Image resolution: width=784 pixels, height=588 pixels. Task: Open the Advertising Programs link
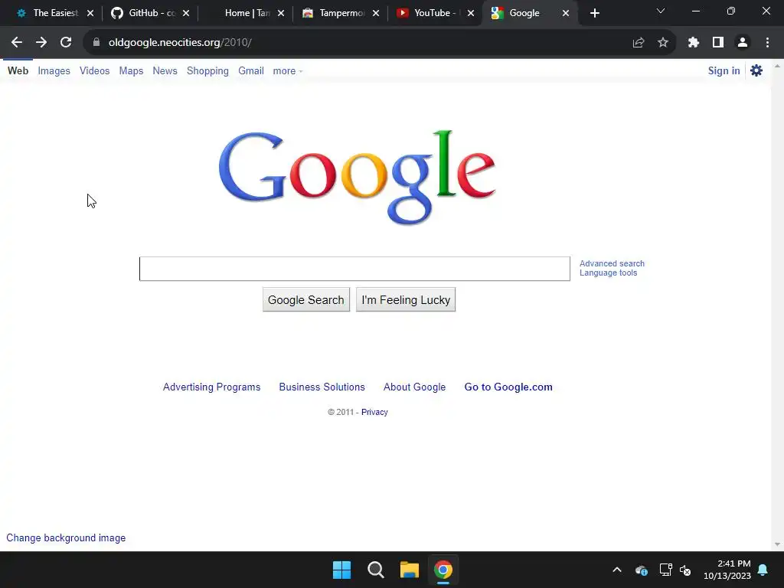click(x=211, y=387)
